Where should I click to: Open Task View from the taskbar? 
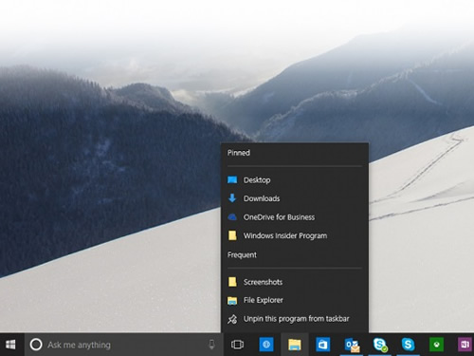(x=237, y=345)
